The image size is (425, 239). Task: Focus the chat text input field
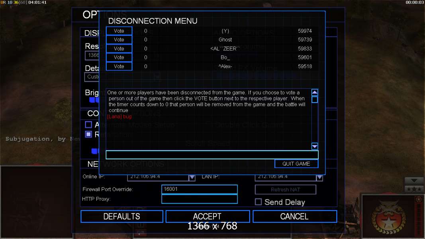pos(212,155)
